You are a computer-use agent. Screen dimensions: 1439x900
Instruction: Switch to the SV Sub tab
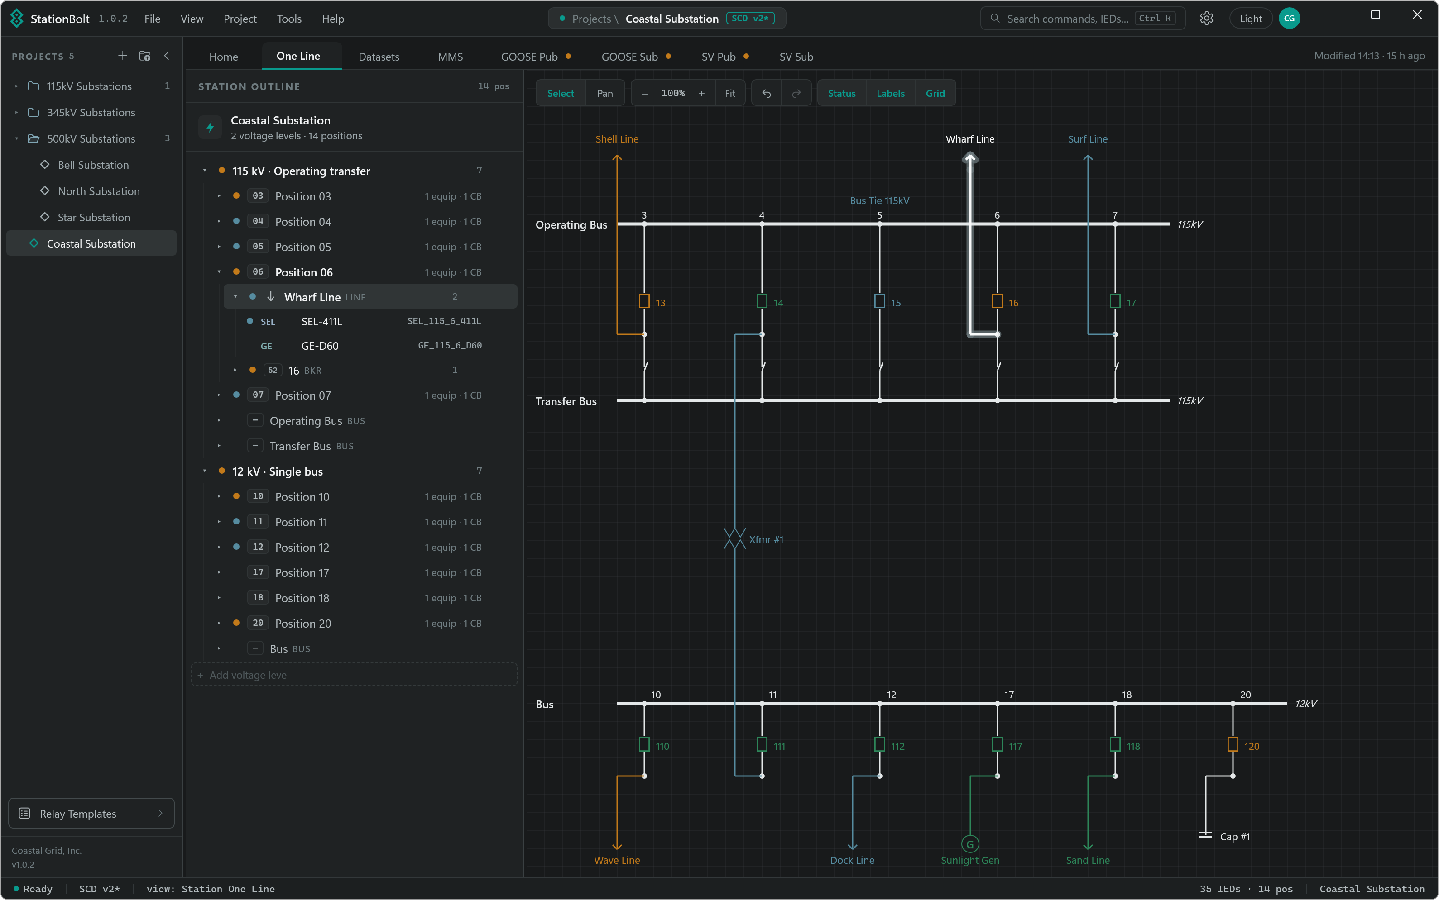pos(796,57)
